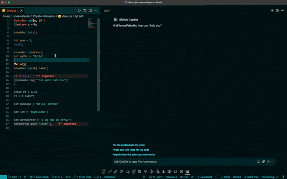Open notifications bell in status bar
This screenshot has width=287, height=179.
pos(283,177)
